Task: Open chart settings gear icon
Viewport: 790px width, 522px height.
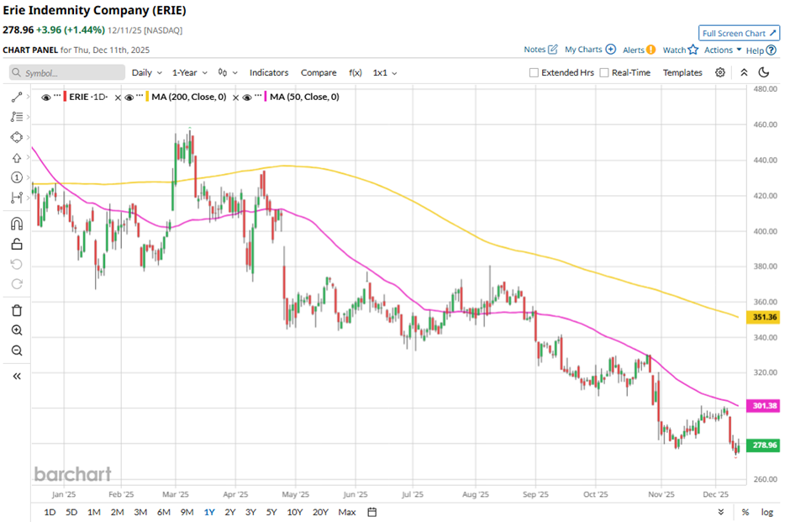Action: [x=720, y=73]
